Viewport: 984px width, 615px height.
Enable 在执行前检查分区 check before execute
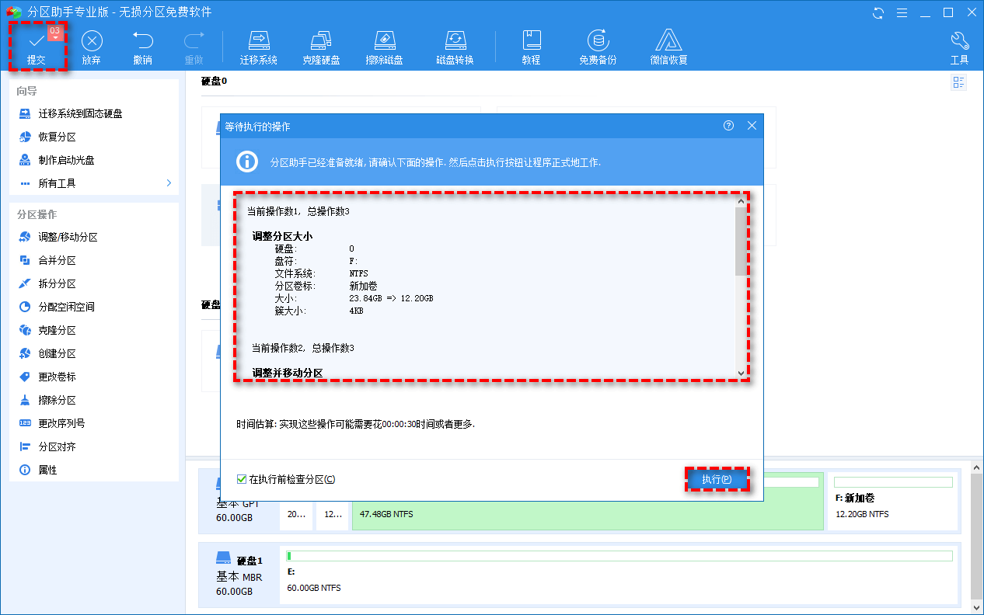click(242, 478)
